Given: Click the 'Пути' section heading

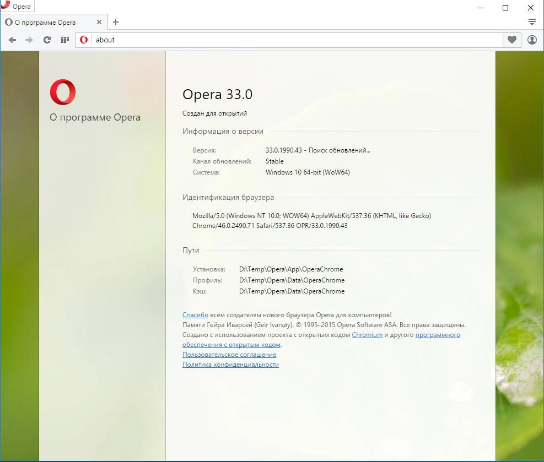Looking at the screenshot, I should click(191, 250).
